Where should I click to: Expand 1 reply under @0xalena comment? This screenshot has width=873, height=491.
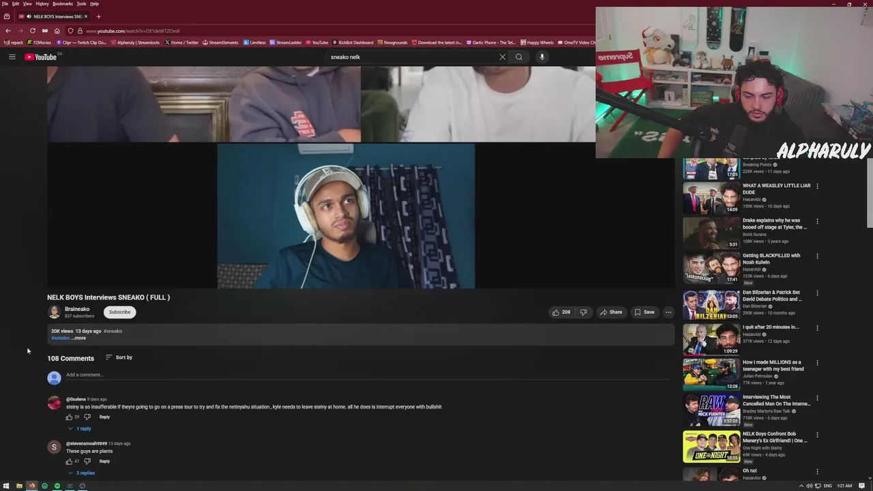(x=79, y=429)
